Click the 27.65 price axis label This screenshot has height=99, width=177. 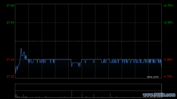click(x=11, y=5)
